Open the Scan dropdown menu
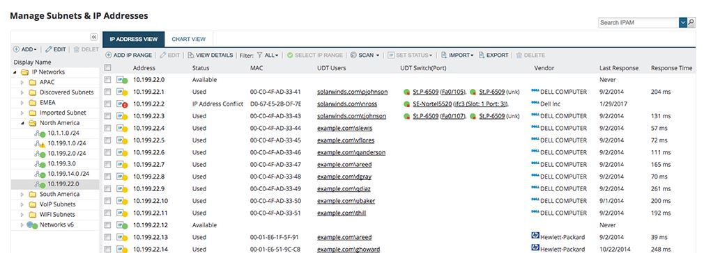Image resolution: width=704 pixels, height=253 pixels. point(365,55)
